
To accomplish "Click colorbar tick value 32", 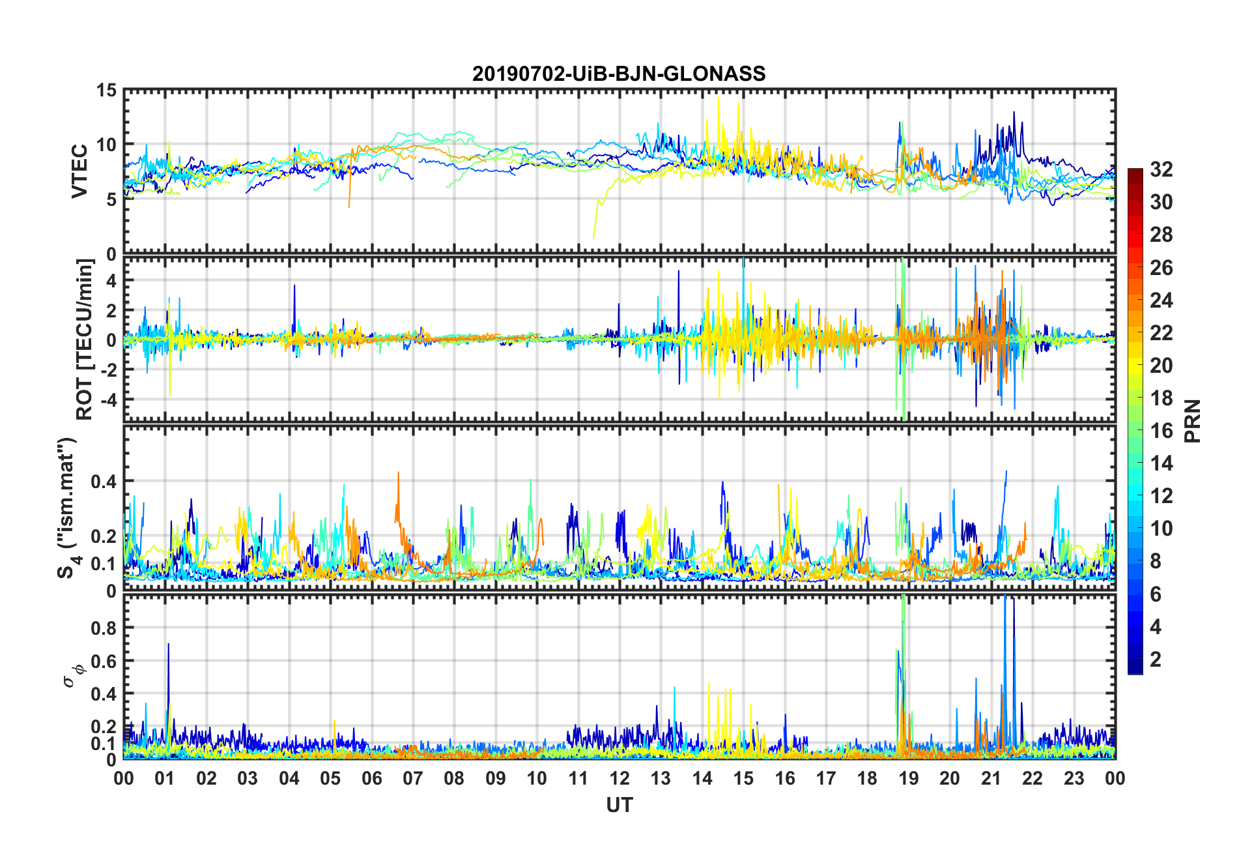I will (1161, 169).
